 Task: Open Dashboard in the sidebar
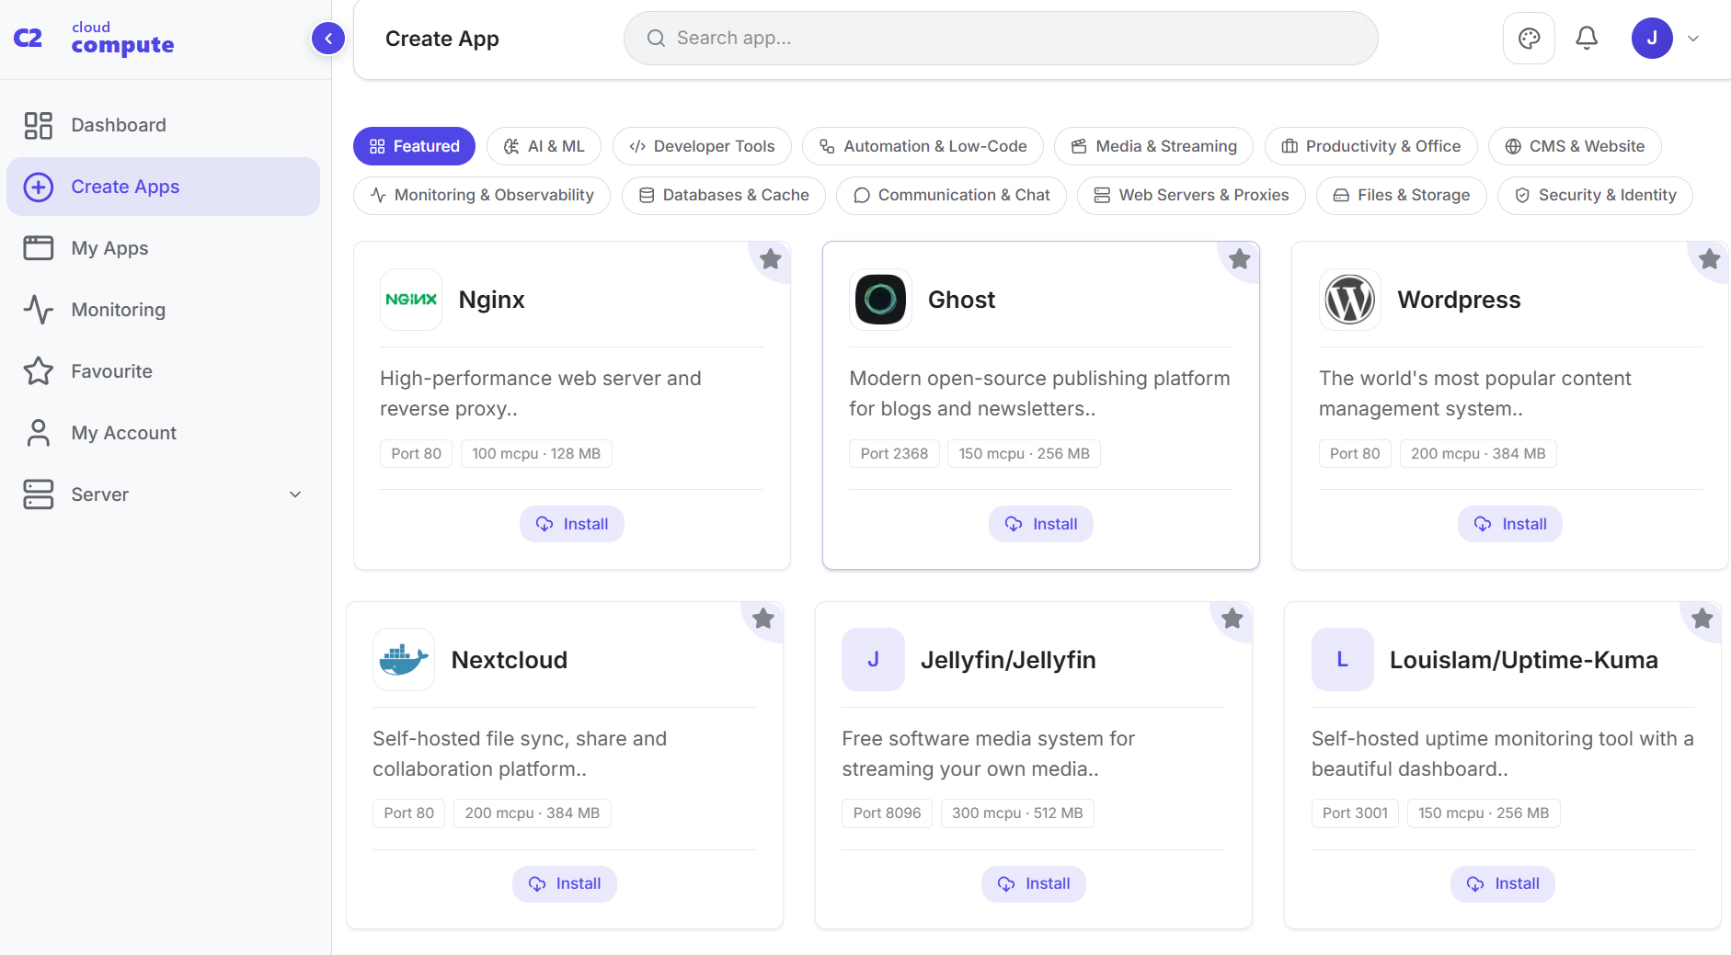164,125
